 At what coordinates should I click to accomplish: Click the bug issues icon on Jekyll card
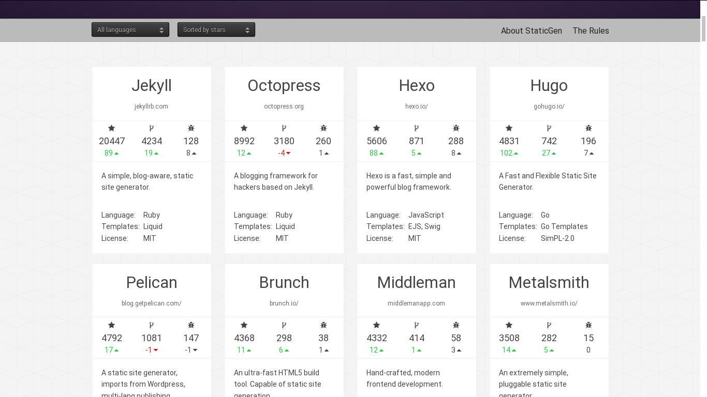point(191,128)
